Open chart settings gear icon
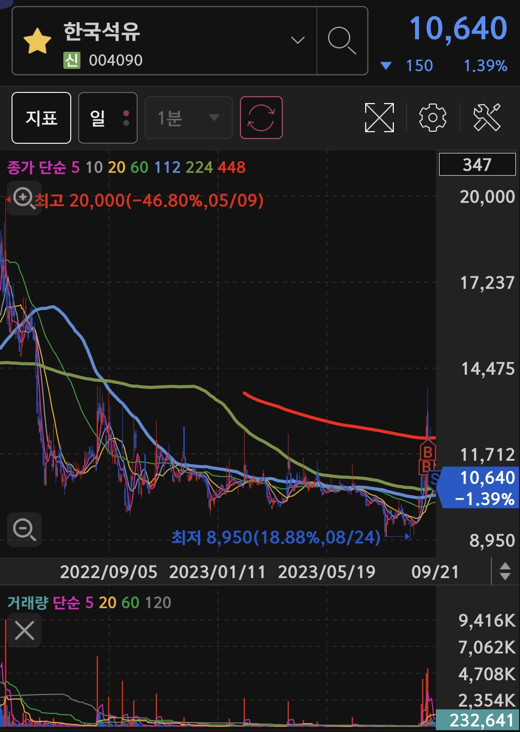The width and height of the screenshot is (520, 732). [x=433, y=118]
